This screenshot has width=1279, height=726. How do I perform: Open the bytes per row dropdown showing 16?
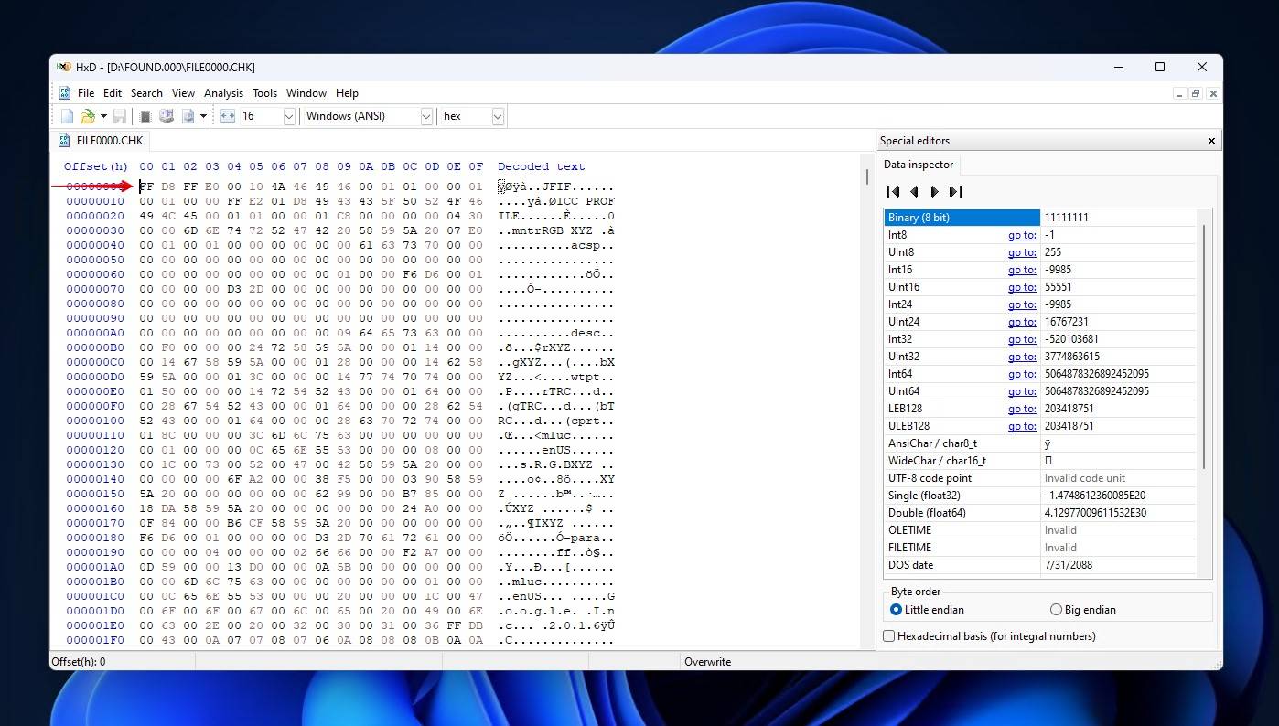tap(289, 116)
